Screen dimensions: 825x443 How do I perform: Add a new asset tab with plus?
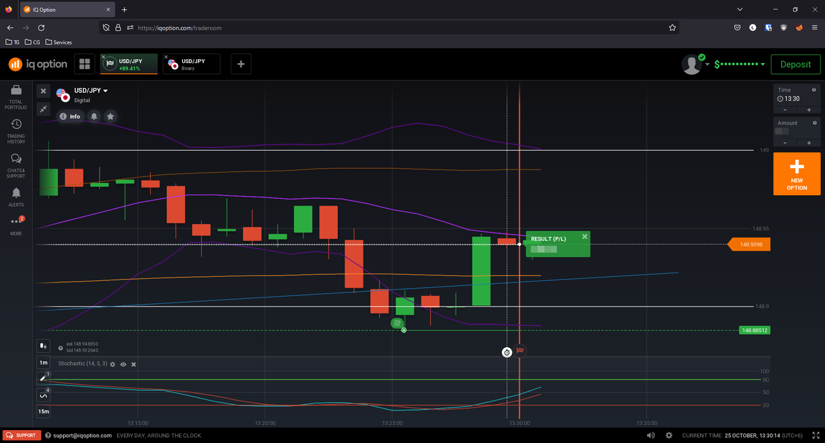click(241, 64)
